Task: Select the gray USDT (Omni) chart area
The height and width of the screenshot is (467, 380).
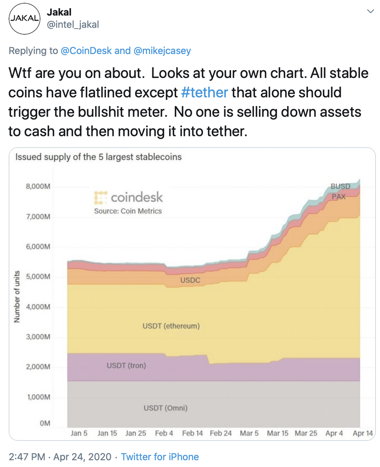Action: click(x=165, y=408)
